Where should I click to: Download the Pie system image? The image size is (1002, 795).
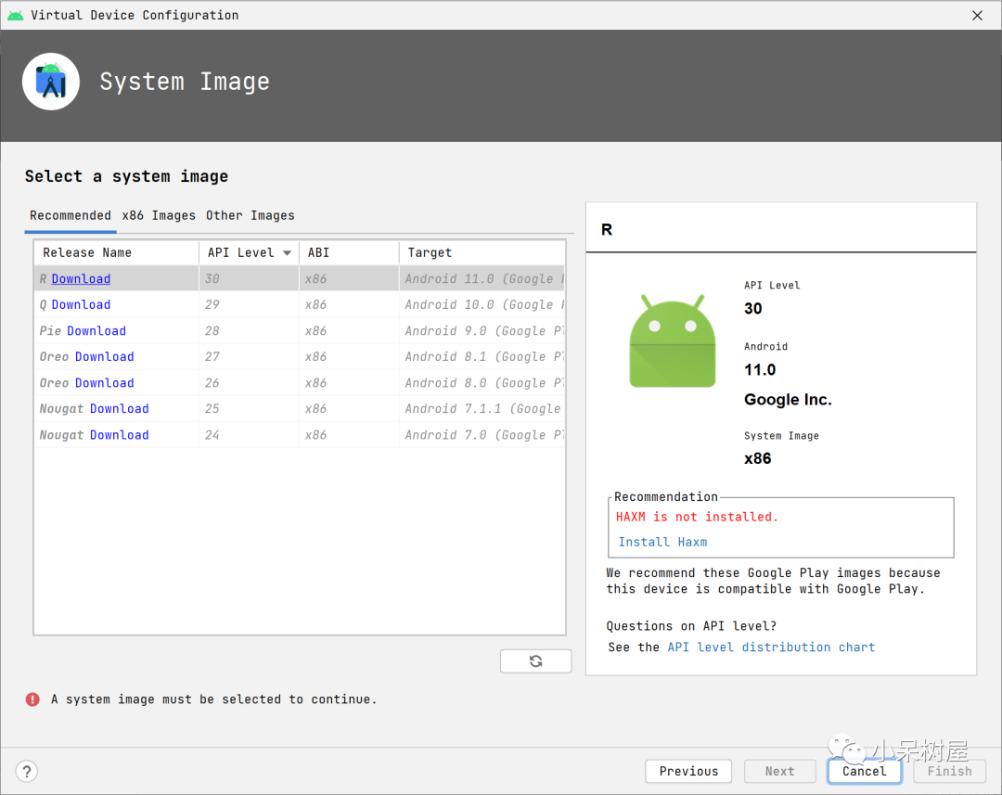pos(96,331)
